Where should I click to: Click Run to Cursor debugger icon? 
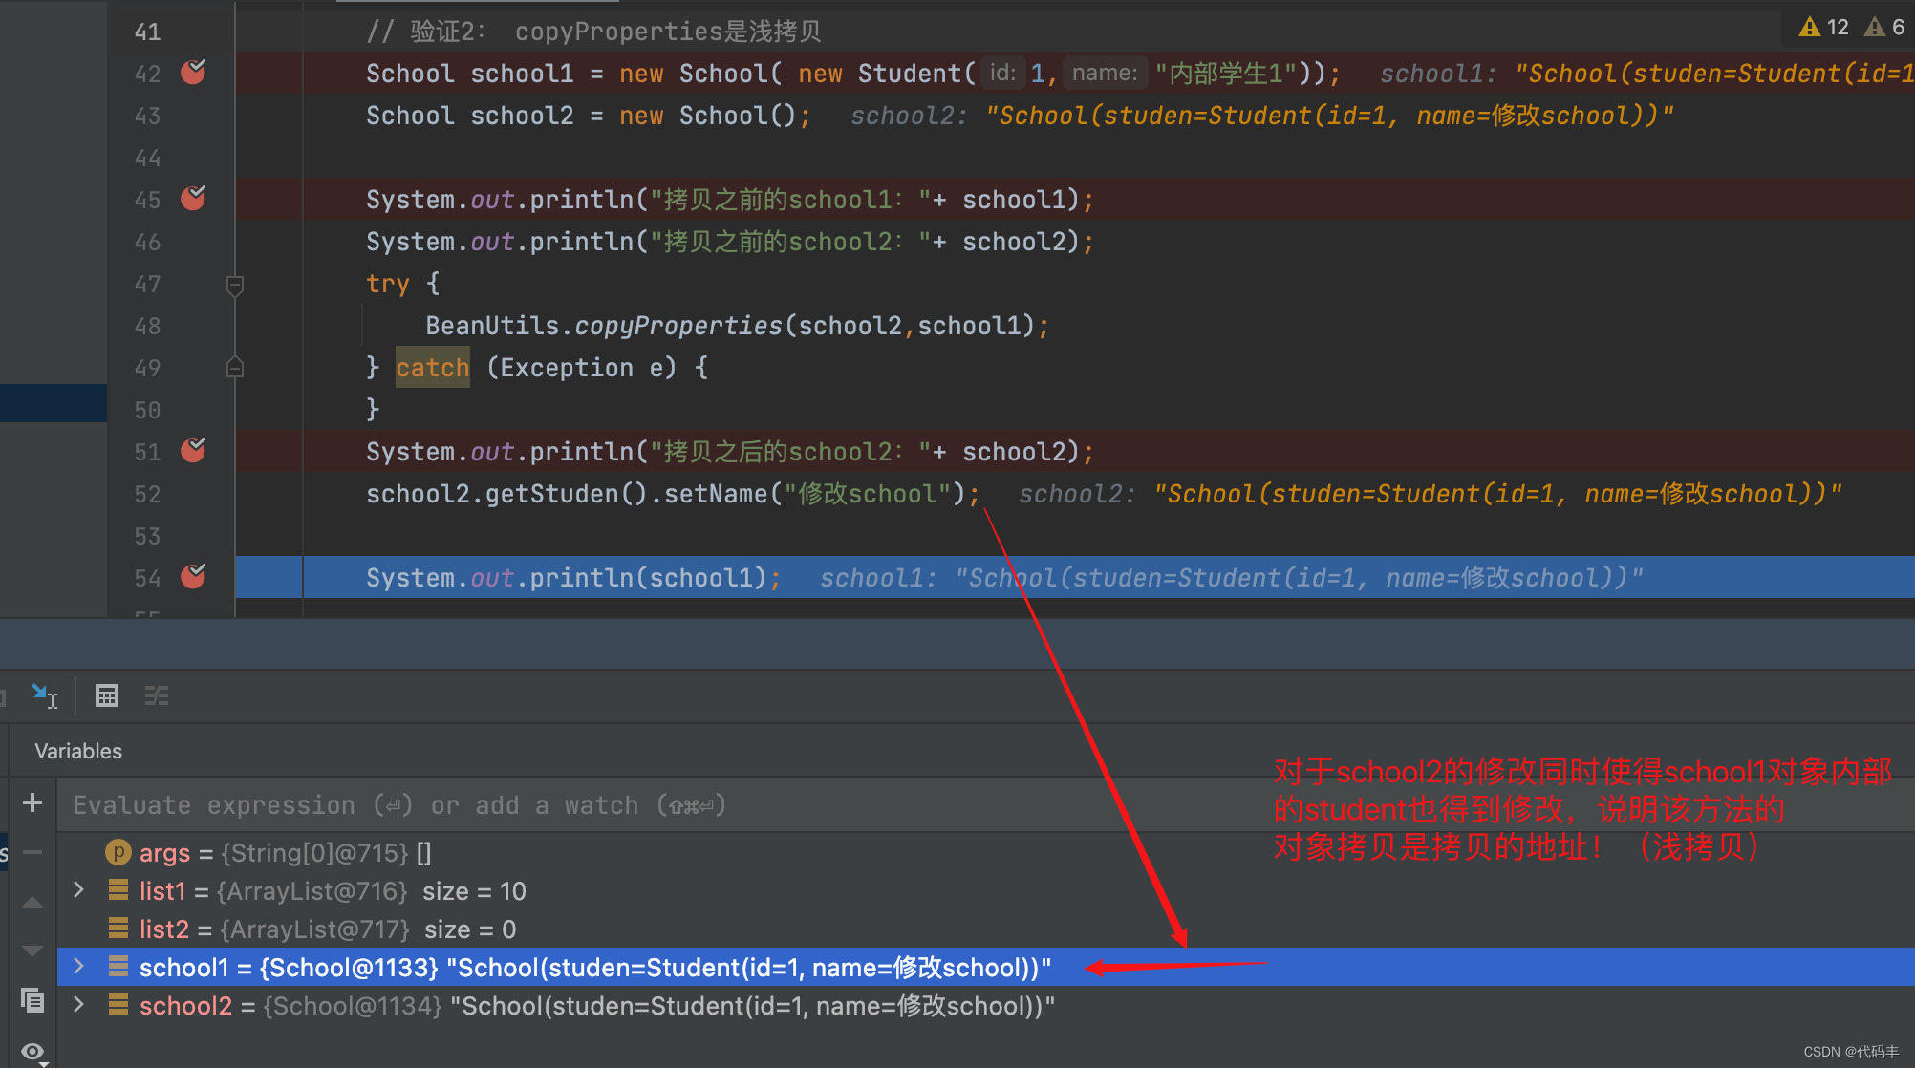(43, 695)
